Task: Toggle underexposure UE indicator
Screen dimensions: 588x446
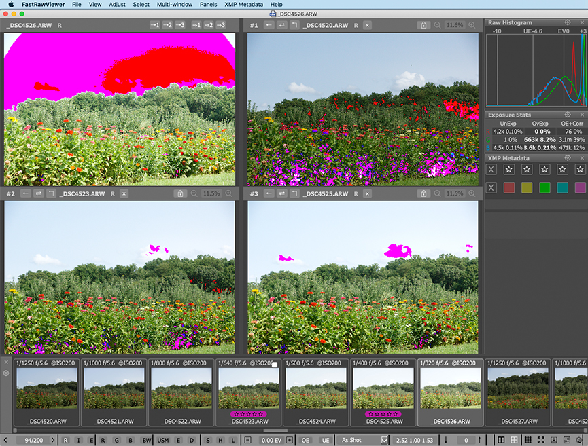Action: coord(326,440)
